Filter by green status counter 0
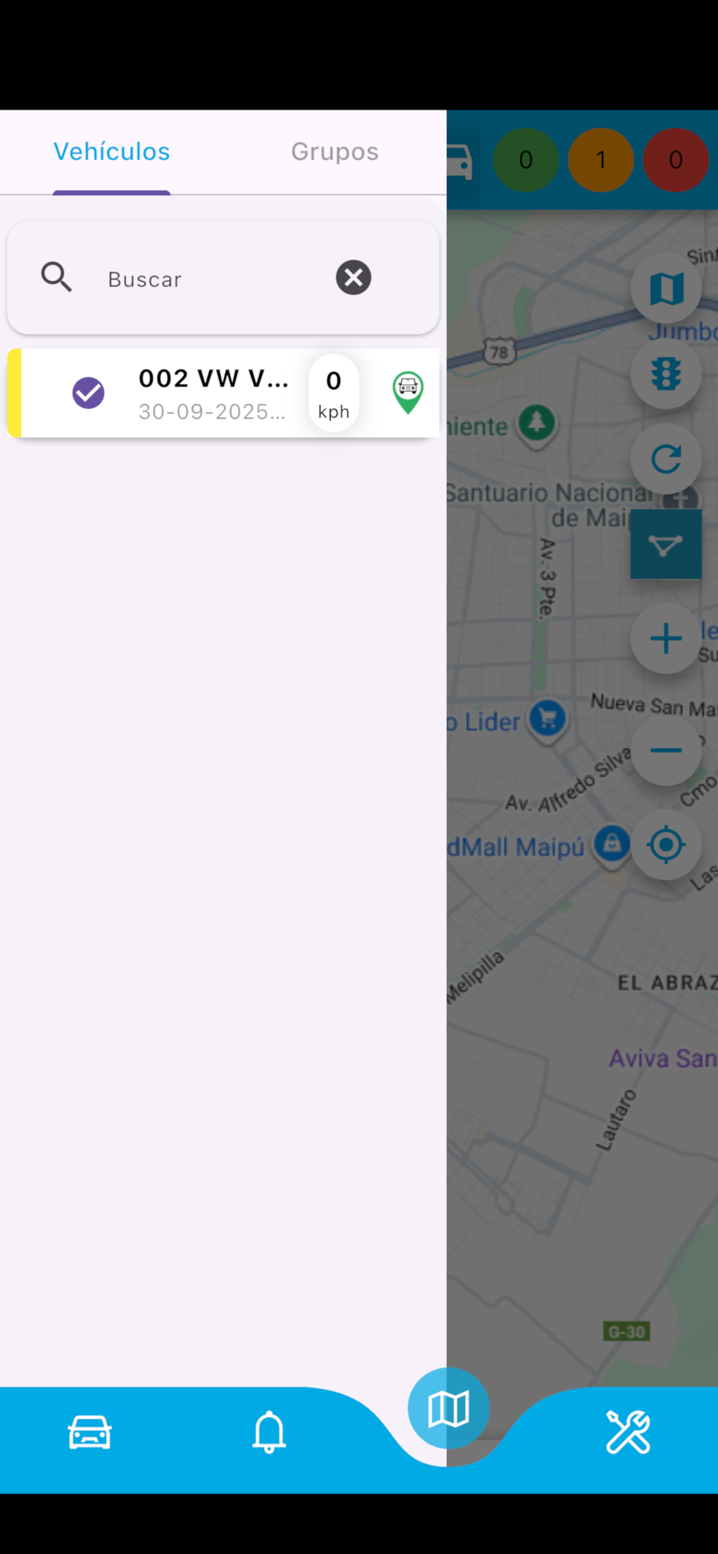This screenshot has width=718, height=1554. click(x=525, y=160)
